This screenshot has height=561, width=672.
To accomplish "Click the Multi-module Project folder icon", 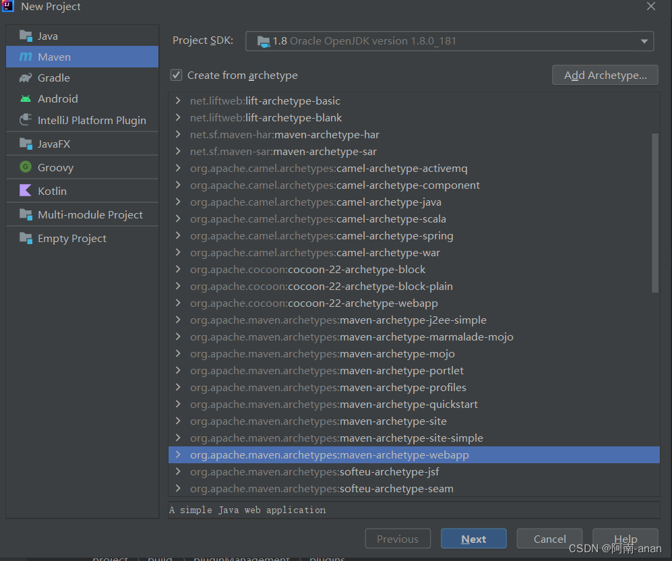I will (x=26, y=214).
